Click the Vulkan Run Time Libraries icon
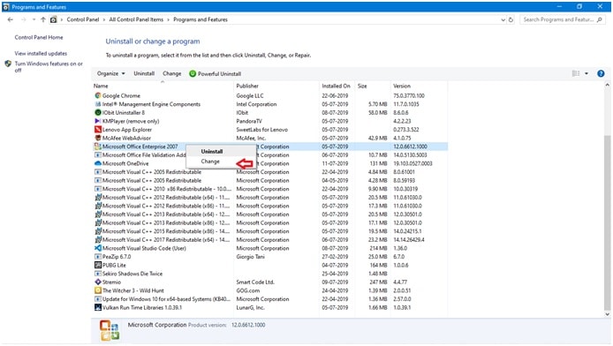 [98, 307]
